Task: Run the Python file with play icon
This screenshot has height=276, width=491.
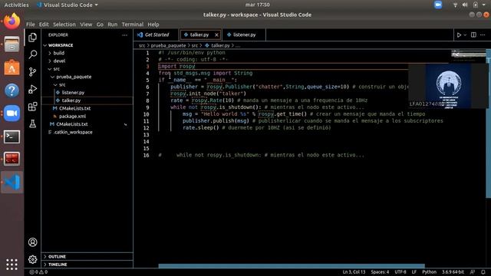Action: click(x=459, y=35)
